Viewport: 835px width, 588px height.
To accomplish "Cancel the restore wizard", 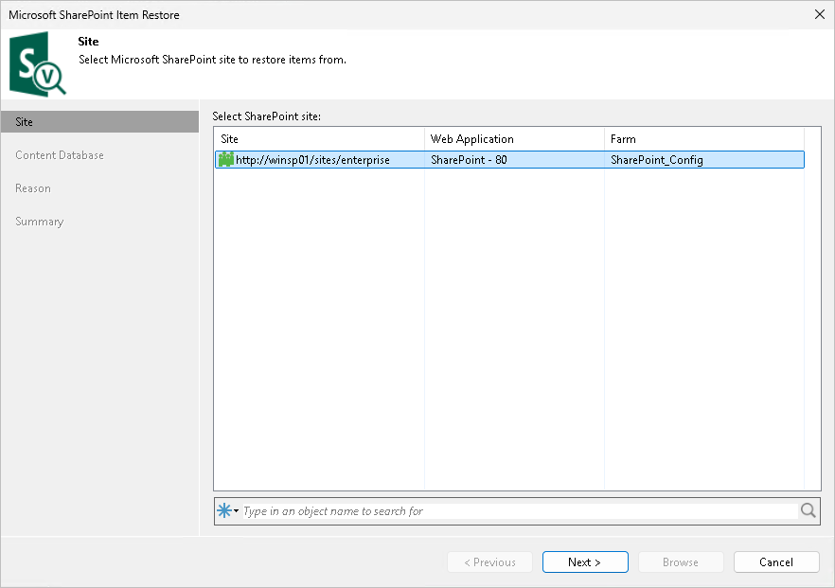I will coord(776,561).
